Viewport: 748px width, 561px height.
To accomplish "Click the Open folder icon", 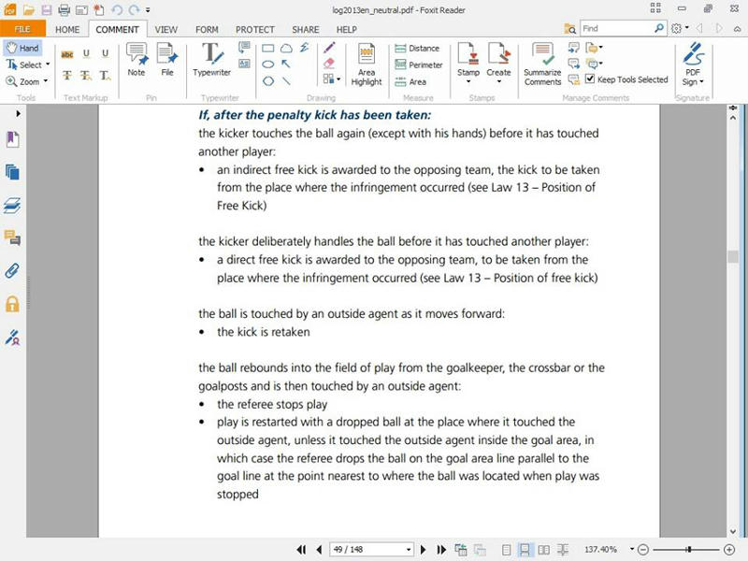I will click(29, 9).
